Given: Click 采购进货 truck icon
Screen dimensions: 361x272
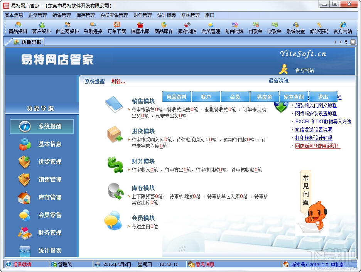Looking at the screenshot, I should pyautogui.click(x=93, y=28).
